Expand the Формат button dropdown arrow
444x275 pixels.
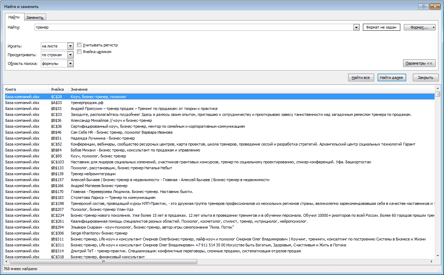coord(434,27)
